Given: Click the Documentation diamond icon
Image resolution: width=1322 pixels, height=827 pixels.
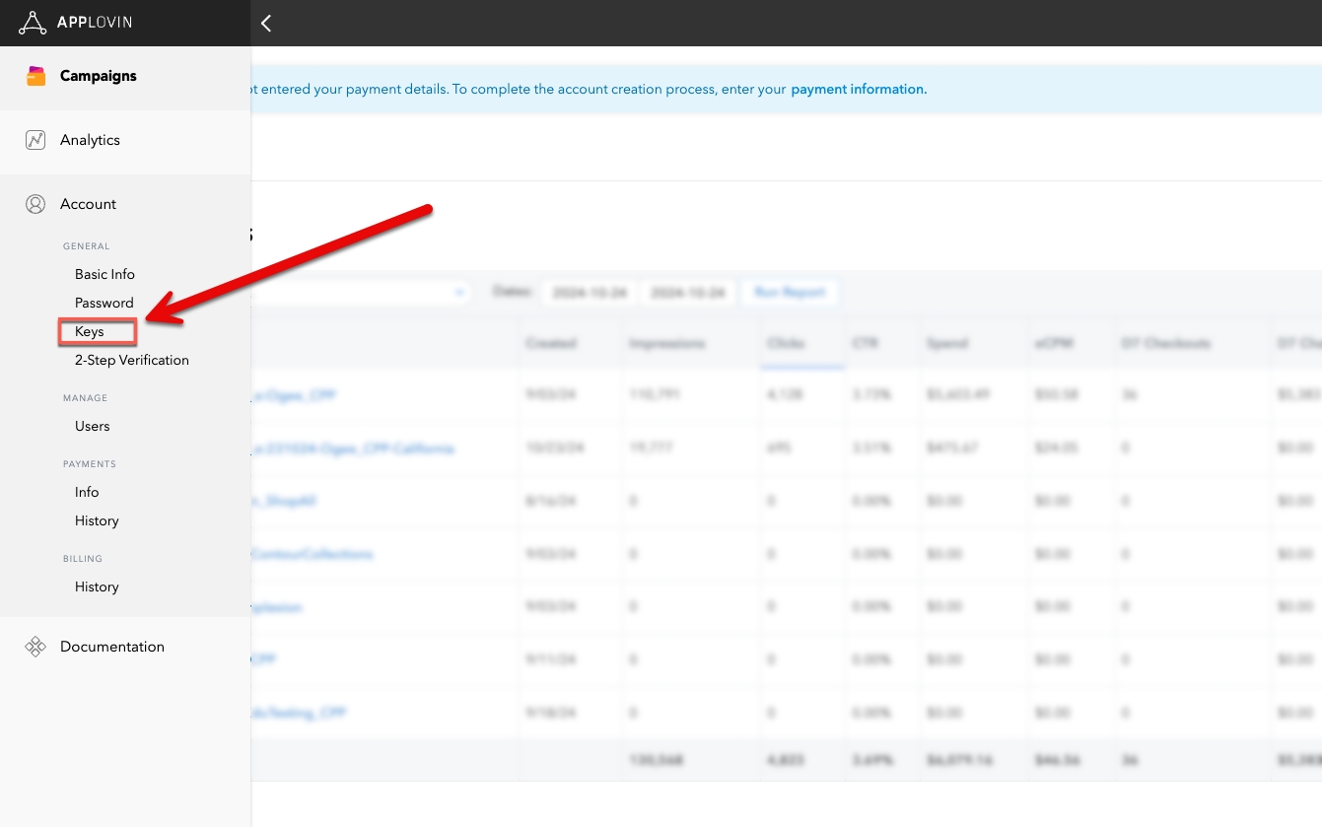Looking at the screenshot, I should [x=35, y=647].
